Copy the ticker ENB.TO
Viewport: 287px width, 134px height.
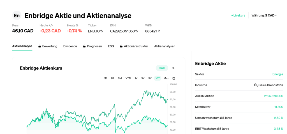101,31
